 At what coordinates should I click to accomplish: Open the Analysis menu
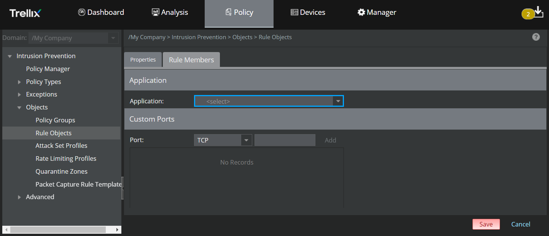pyautogui.click(x=170, y=13)
